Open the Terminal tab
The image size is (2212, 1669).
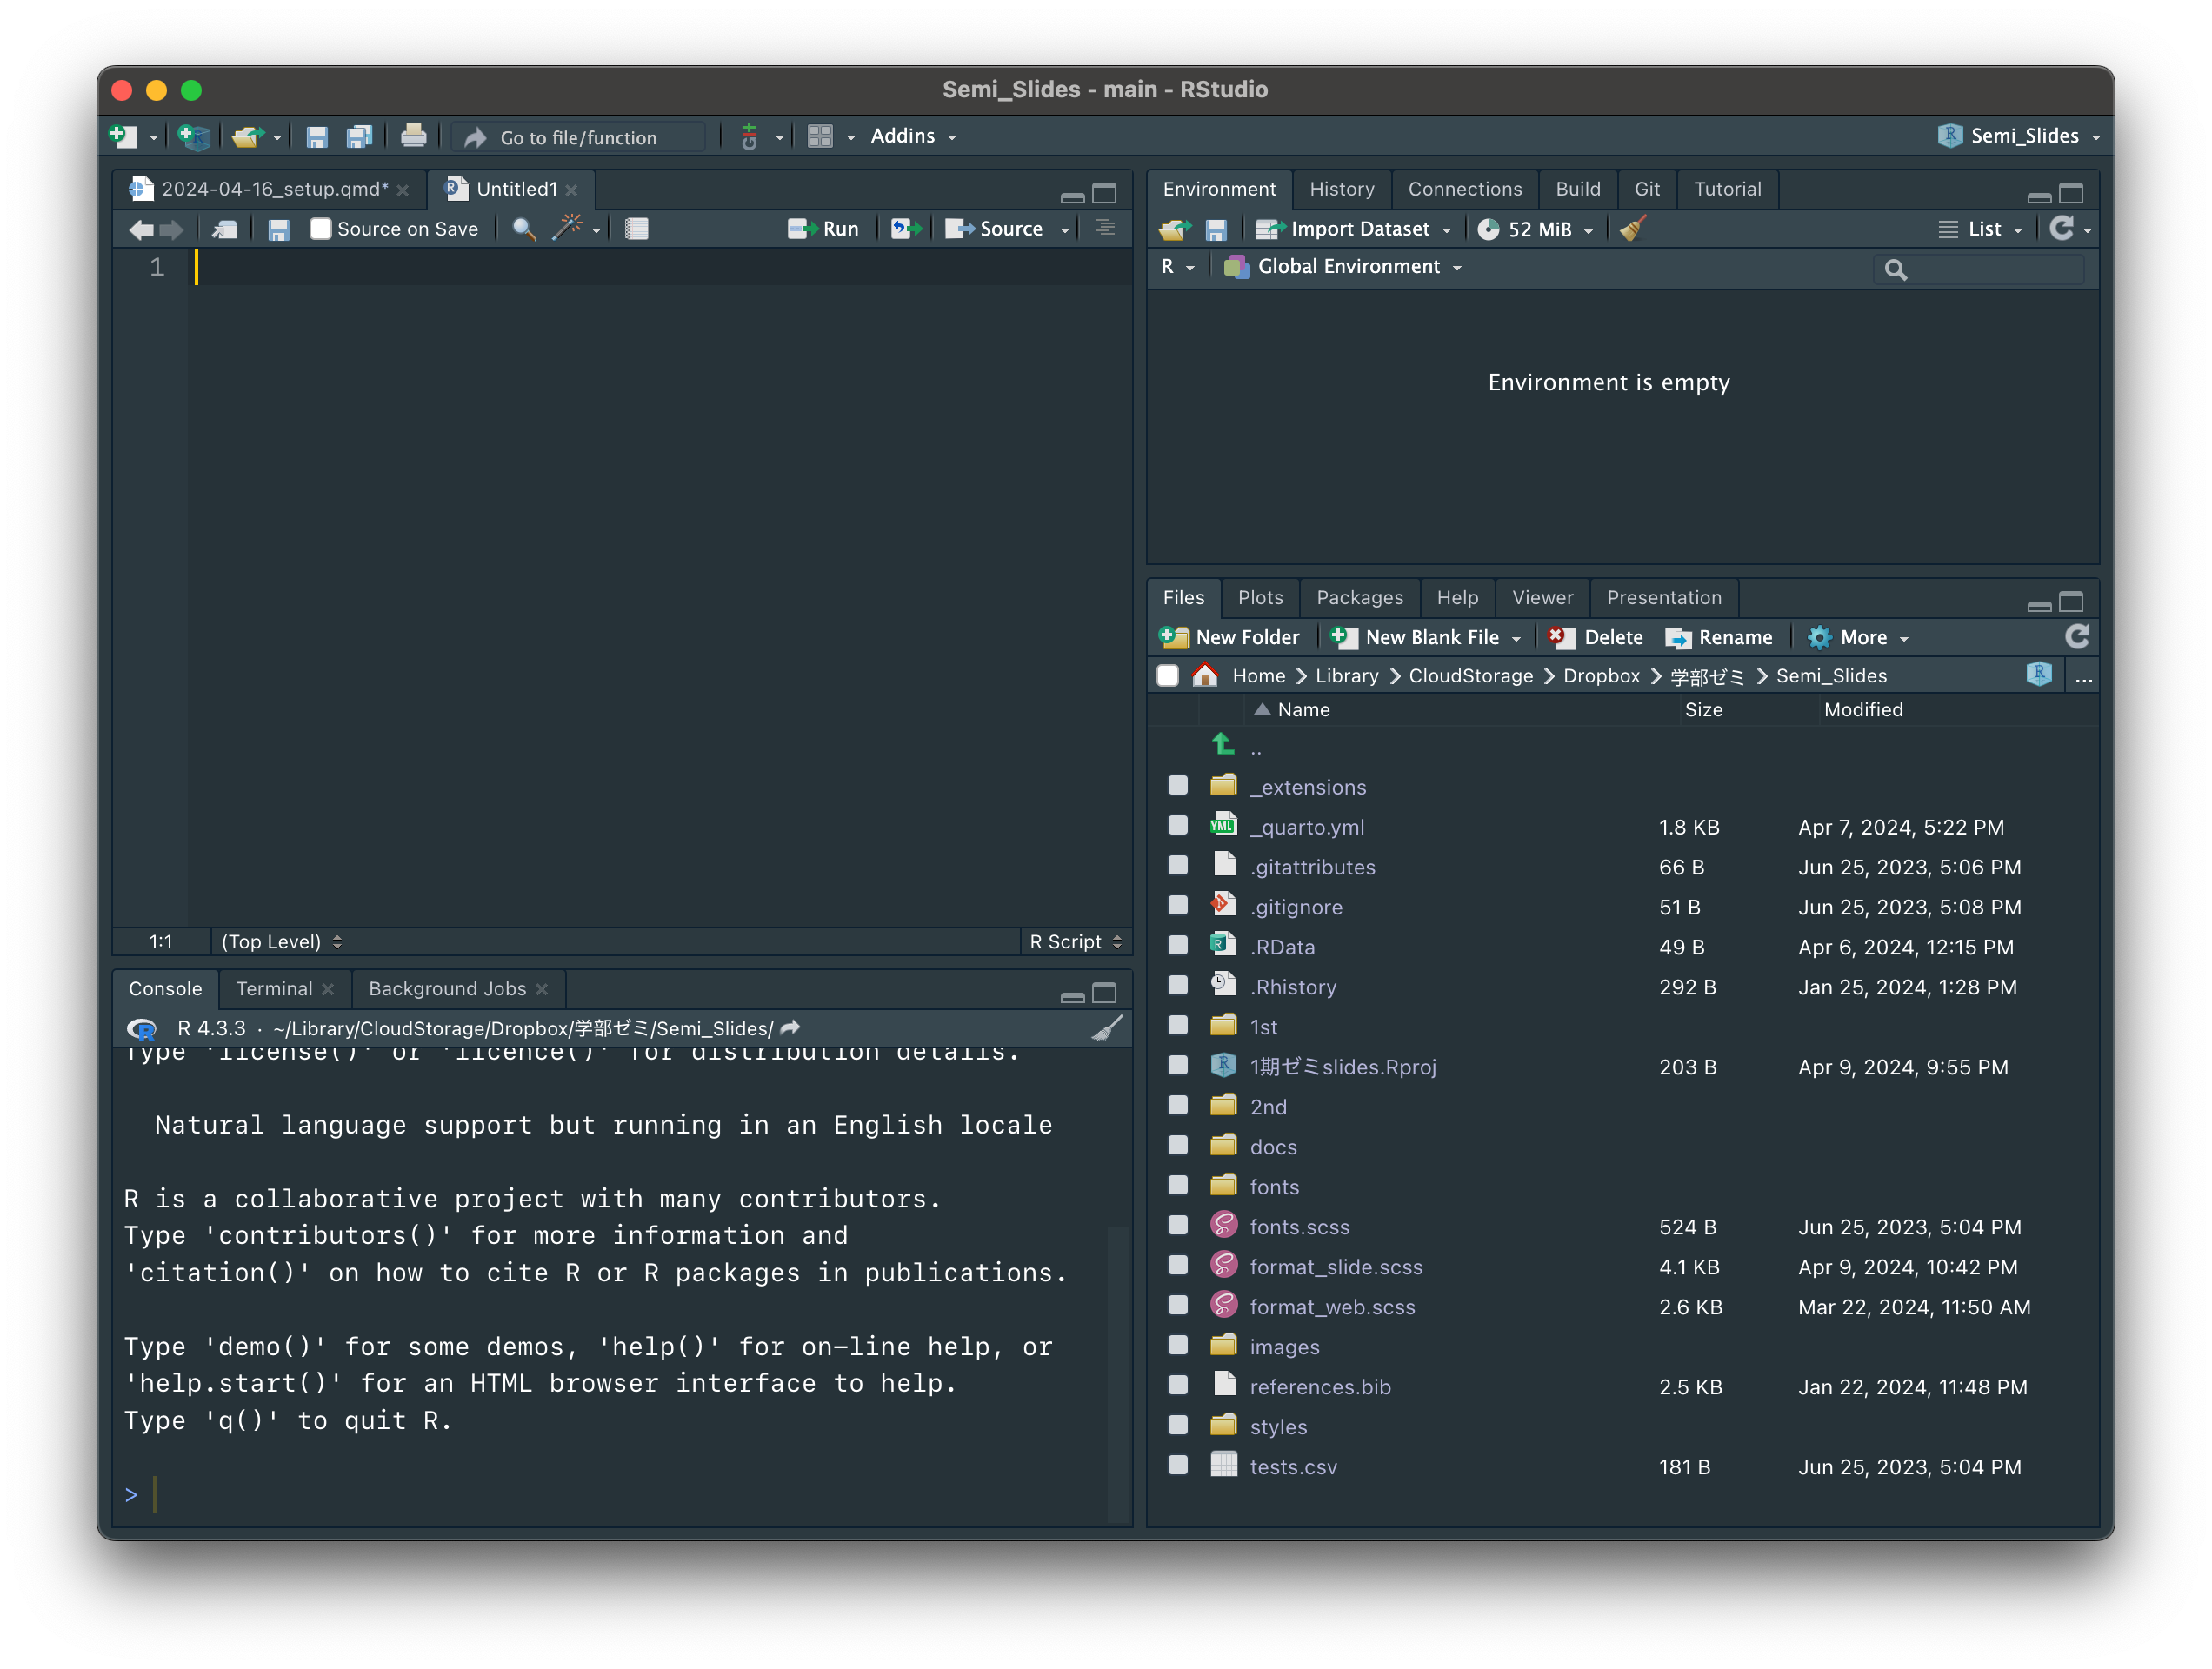(x=274, y=989)
